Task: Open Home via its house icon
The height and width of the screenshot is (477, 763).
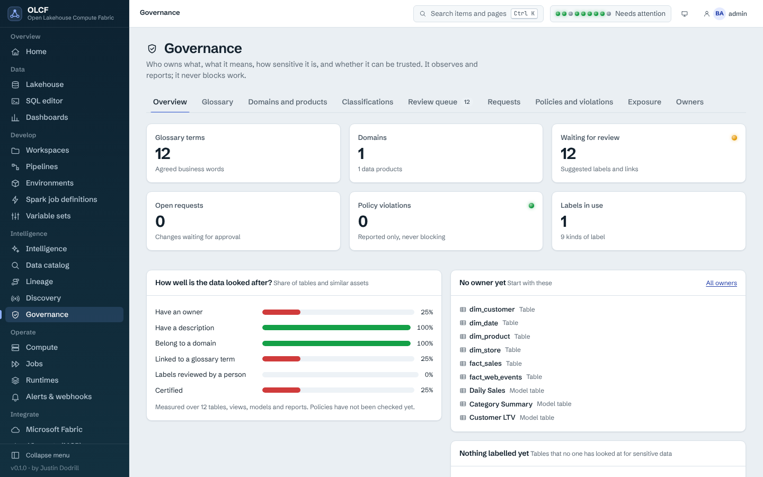Action: [x=15, y=52]
